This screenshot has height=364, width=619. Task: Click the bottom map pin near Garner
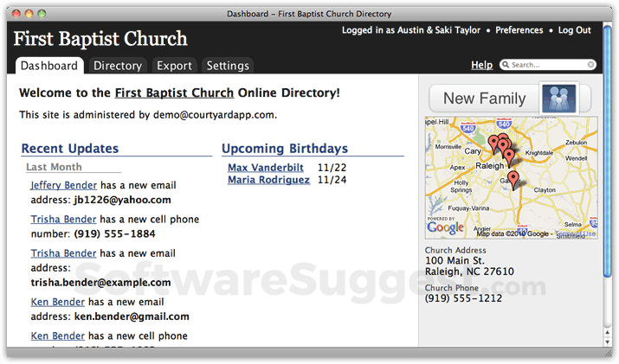tap(513, 180)
